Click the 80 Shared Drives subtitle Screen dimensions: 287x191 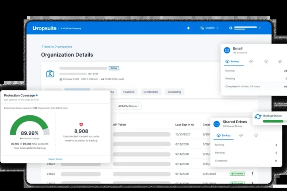(x=232, y=126)
